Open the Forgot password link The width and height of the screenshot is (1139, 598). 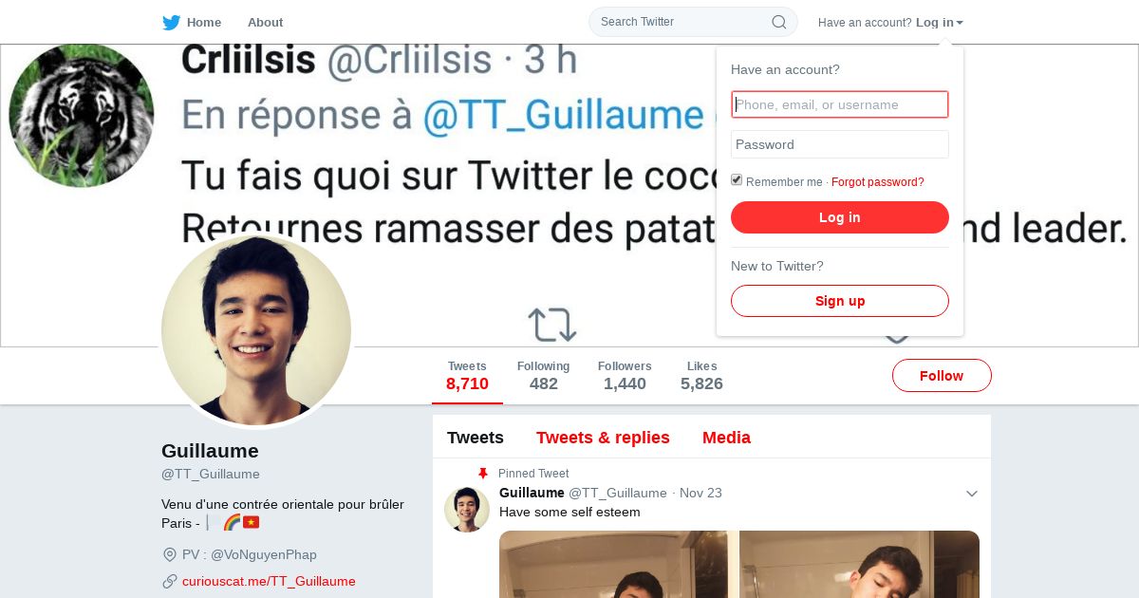pyautogui.click(x=878, y=182)
